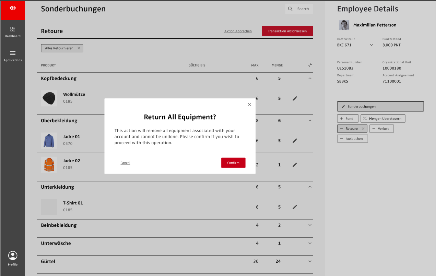Confirm returning all equipment
Image resolution: width=436 pixels, height=276 pixels.
point(233,163)
